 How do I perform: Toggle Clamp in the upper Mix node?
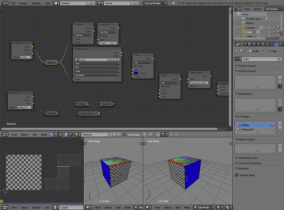[135, 66]
